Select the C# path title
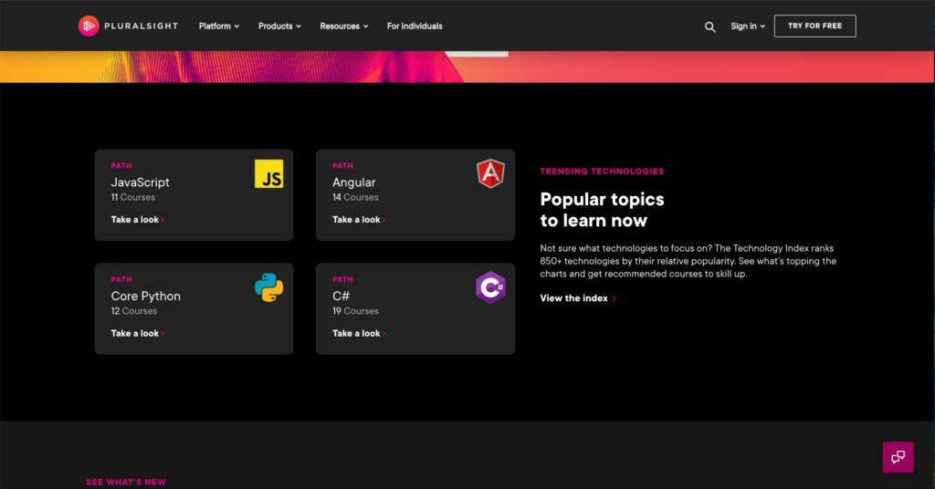Screen dimensions: 935x489 [x=341, y=296]
